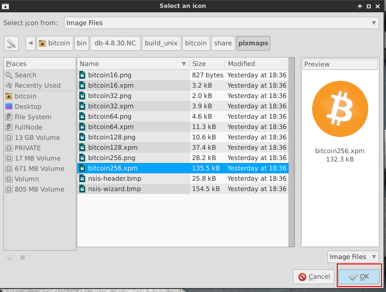Sort the file list by the Name column
Screen dimensions: 386x292
point(133,64)
